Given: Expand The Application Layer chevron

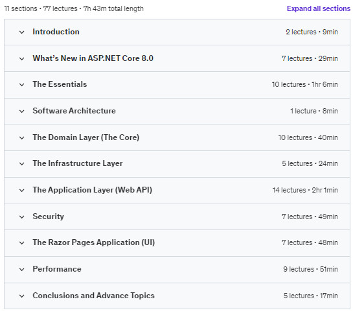Looking at the screenshot, I should [22, 191].
